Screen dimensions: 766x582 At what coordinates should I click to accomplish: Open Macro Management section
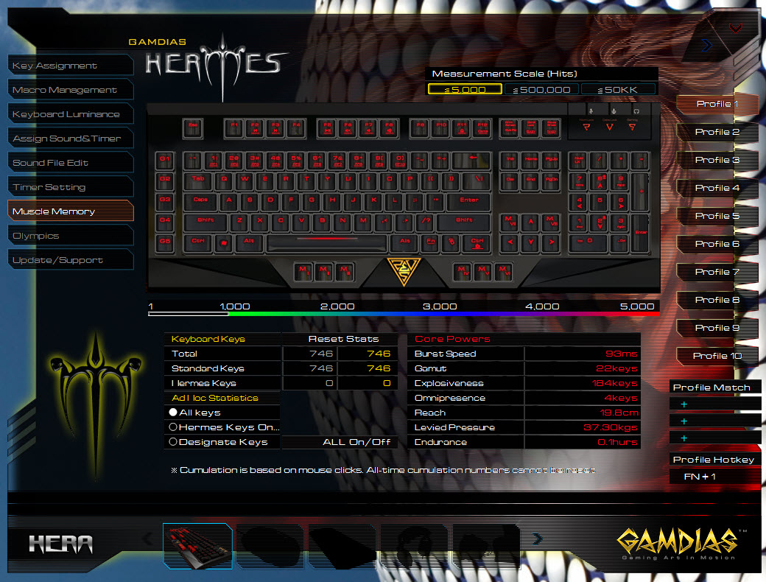coord(71,90)
